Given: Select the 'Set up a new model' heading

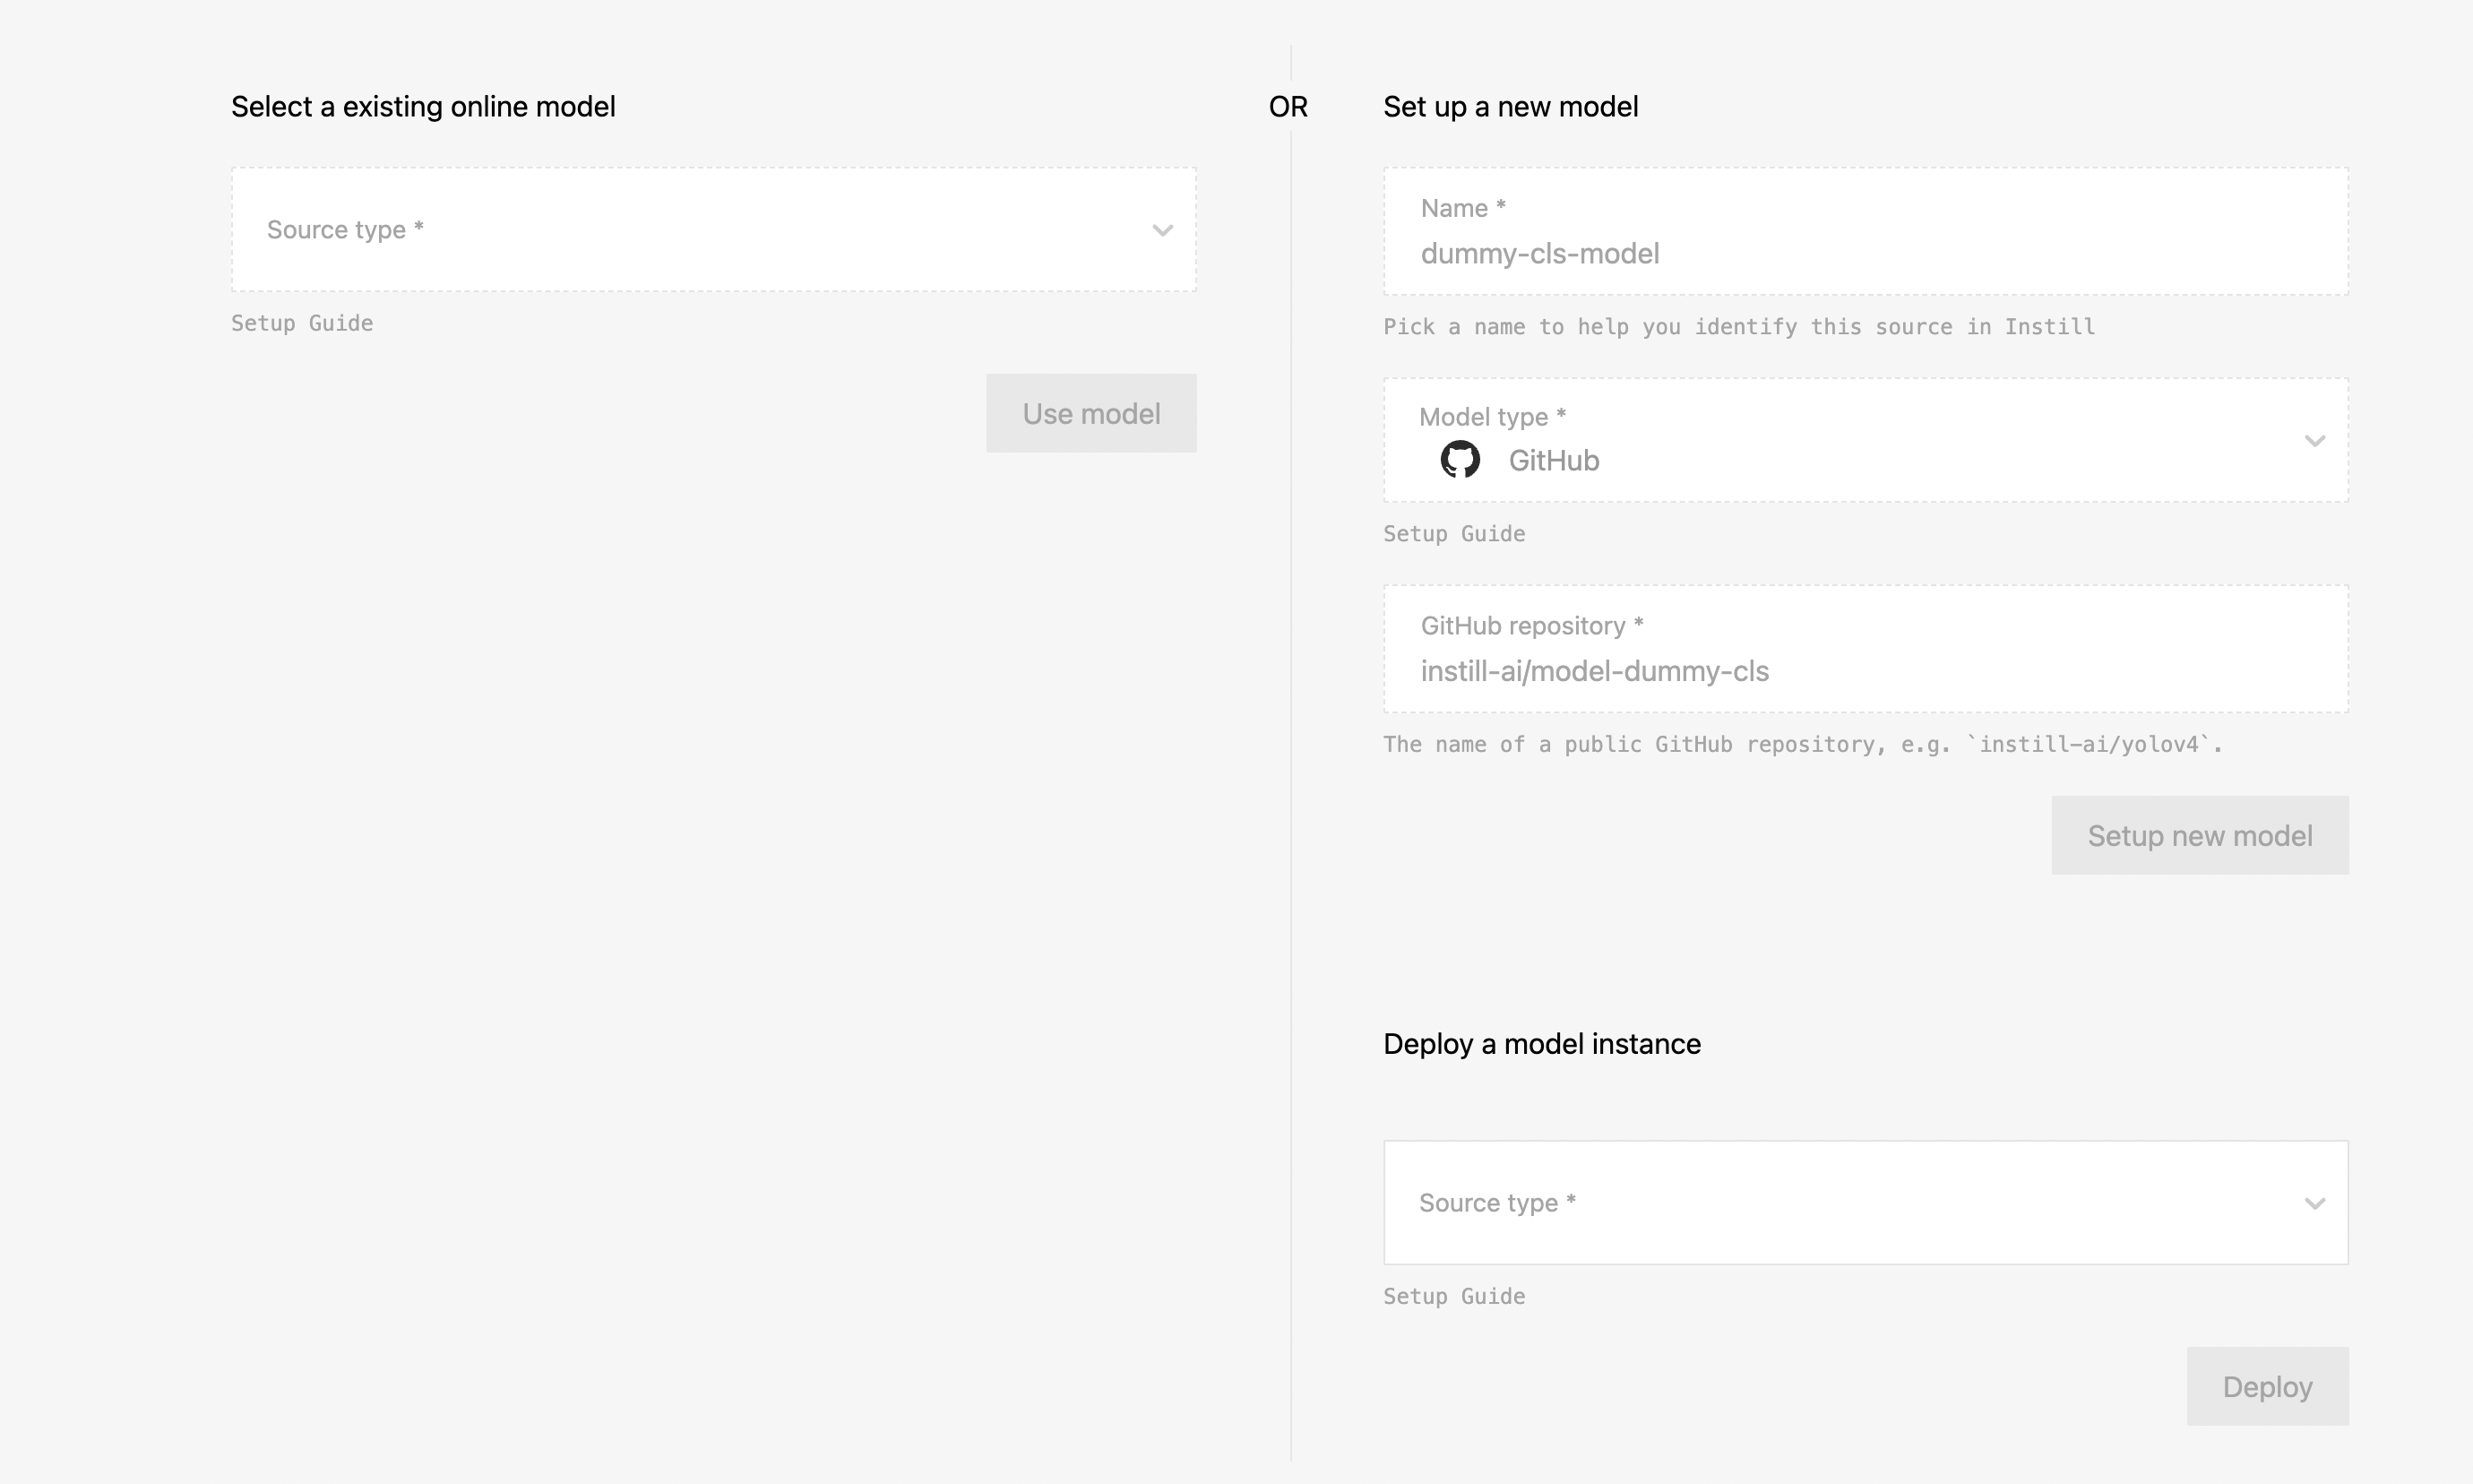Looking at the screenshot, I should [x=1511, y=107].
